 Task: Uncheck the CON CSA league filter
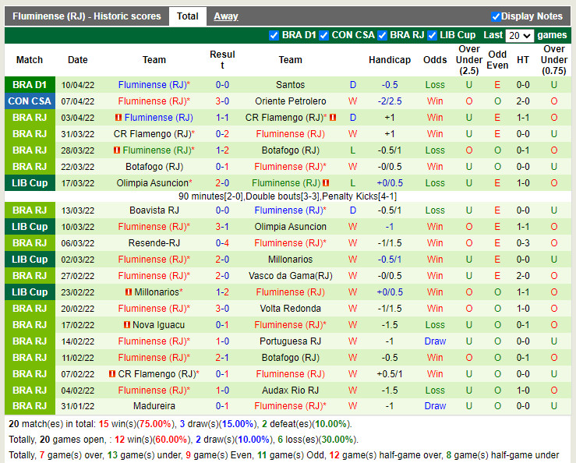click(323, 35)
